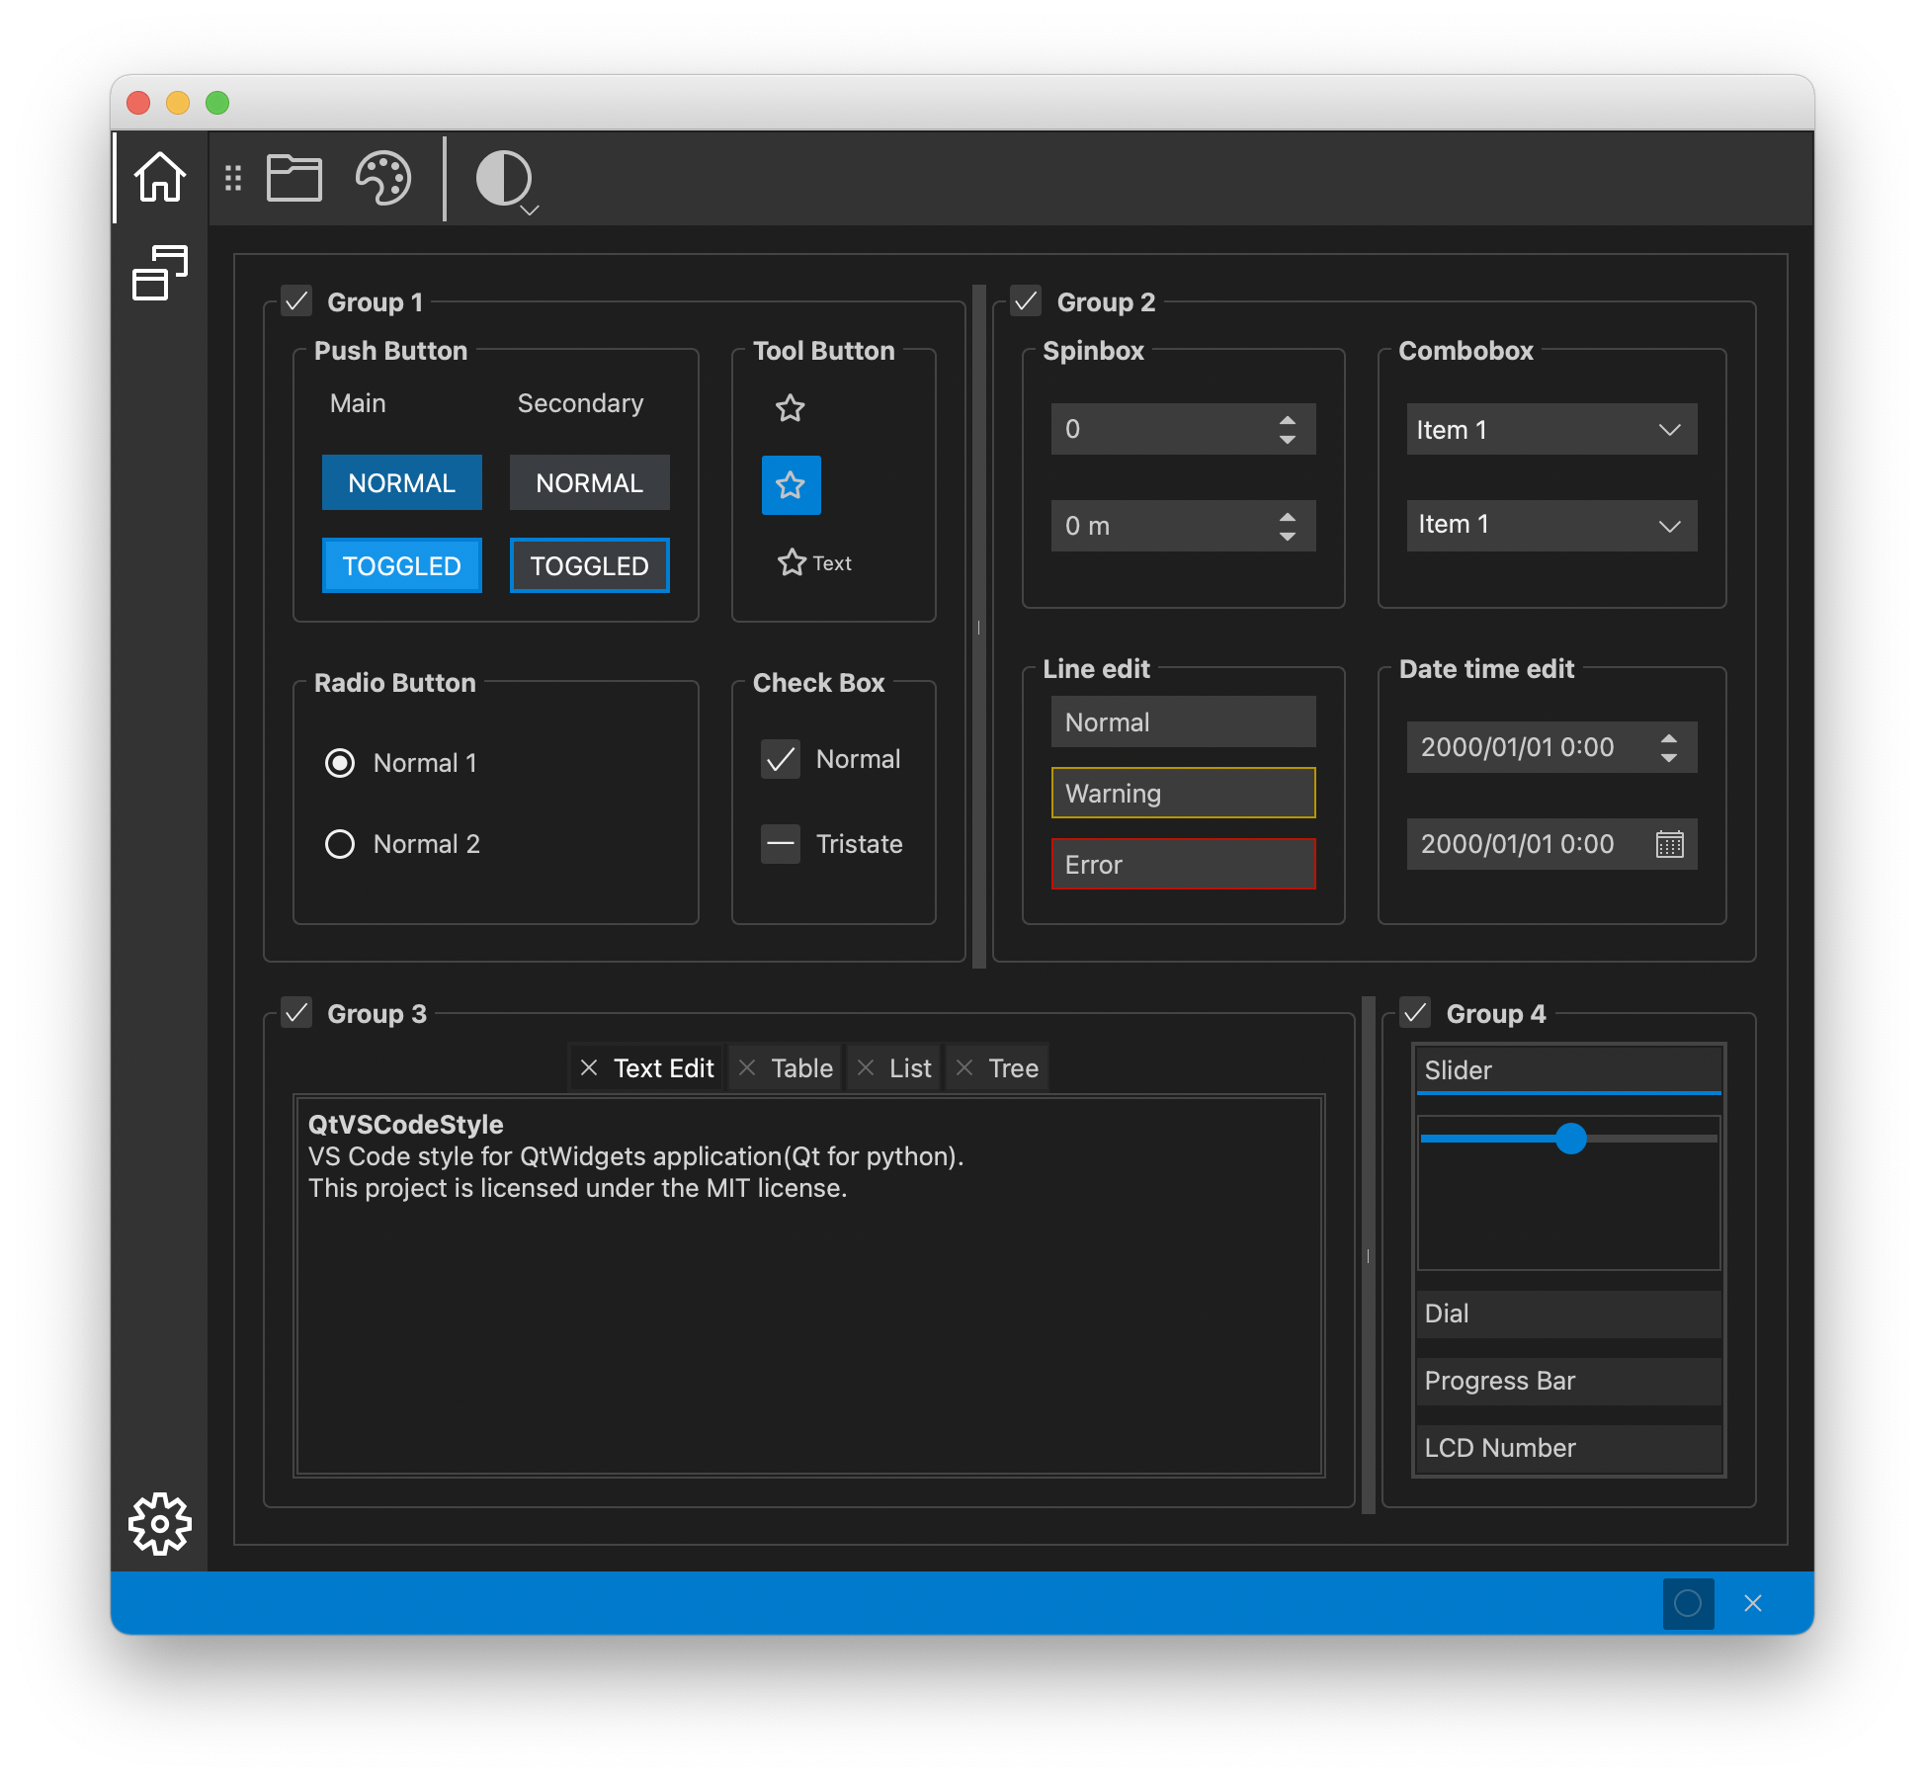Click the star tool button labeled Text

click(814, 563)
